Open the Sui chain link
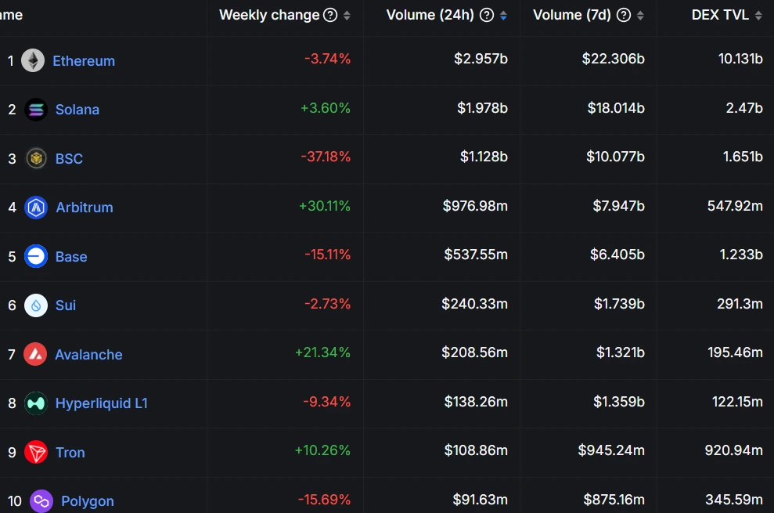Image resolution: width=774 pixels, height=513 pixels. [x=66, y=305]
